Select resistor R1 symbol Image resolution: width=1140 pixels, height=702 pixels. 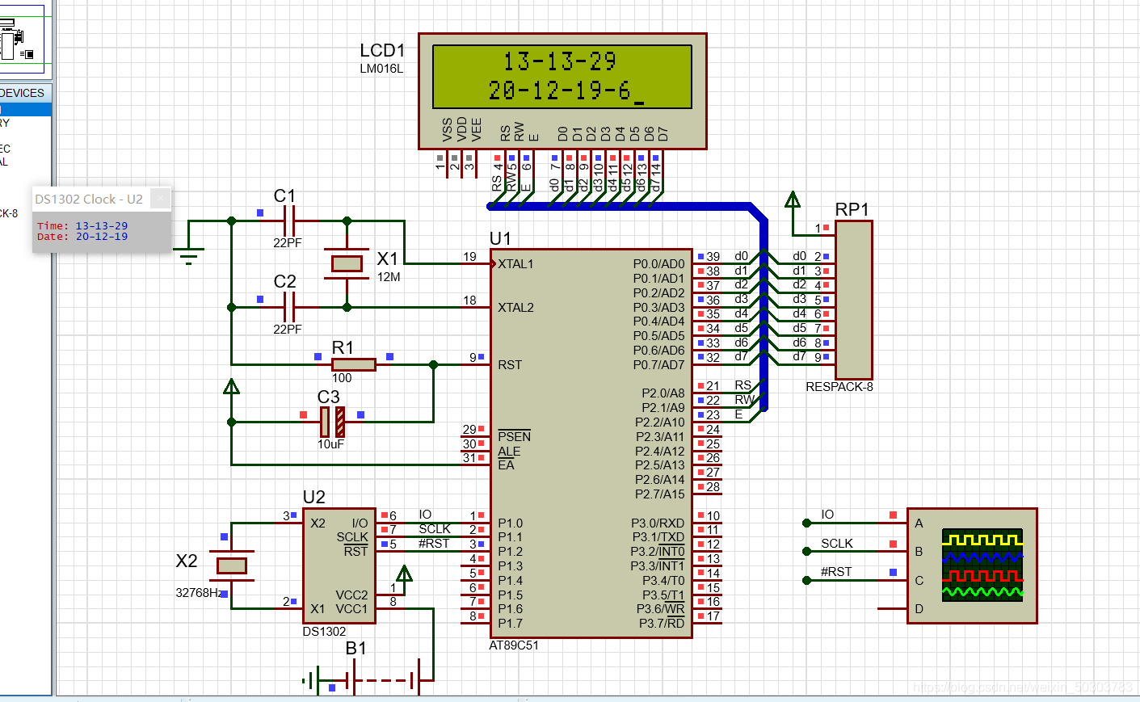[353, 364]
